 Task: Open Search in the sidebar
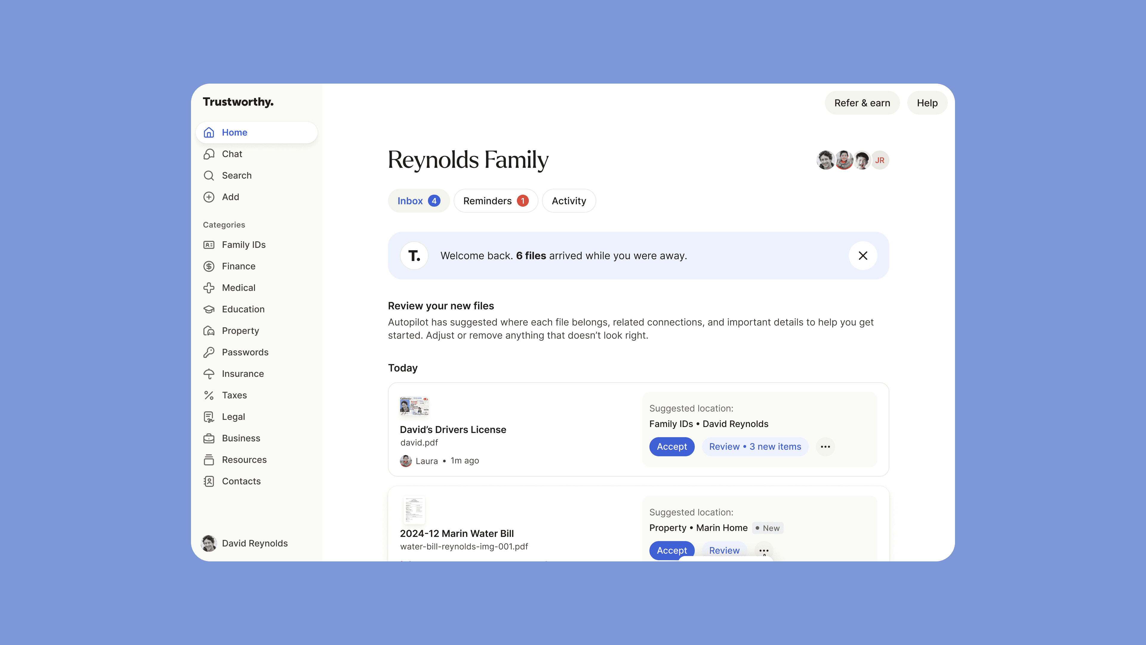256,175
